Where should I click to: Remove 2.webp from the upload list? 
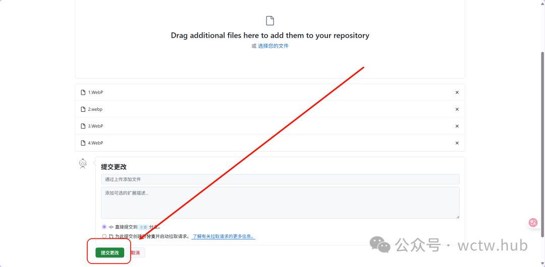[457, 109]
